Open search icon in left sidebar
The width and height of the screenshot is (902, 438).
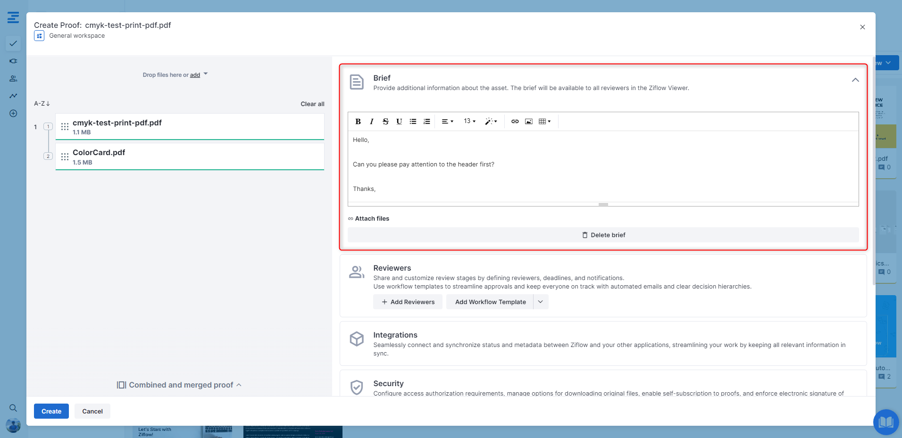tap(13, 408)
